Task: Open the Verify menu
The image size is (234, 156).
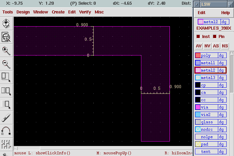Action: point(85,12)
